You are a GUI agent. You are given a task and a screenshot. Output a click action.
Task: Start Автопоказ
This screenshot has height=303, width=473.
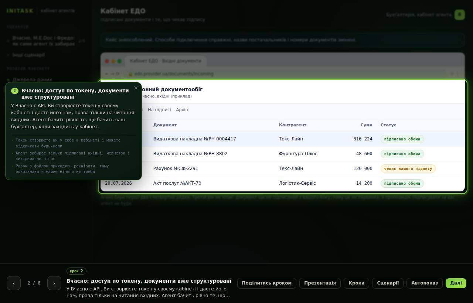(x=425, y=283)
